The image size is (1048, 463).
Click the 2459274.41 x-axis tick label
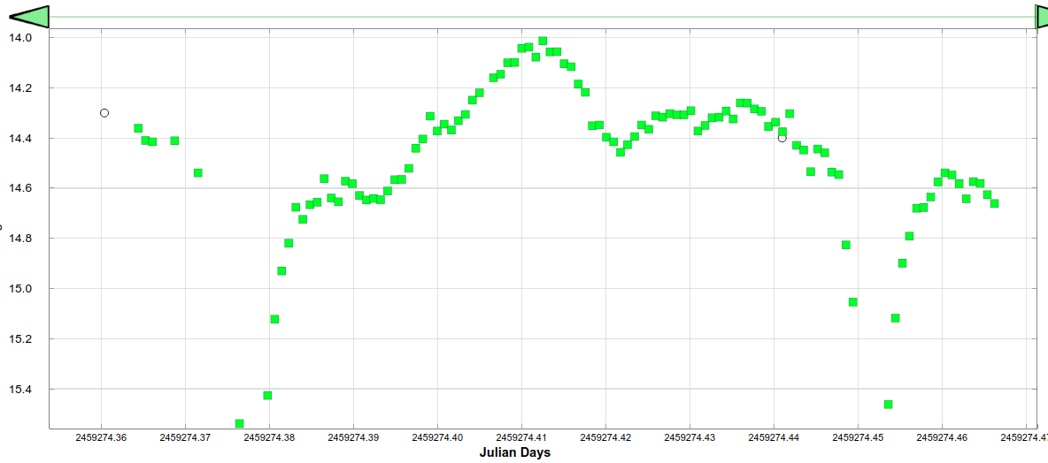521,437
